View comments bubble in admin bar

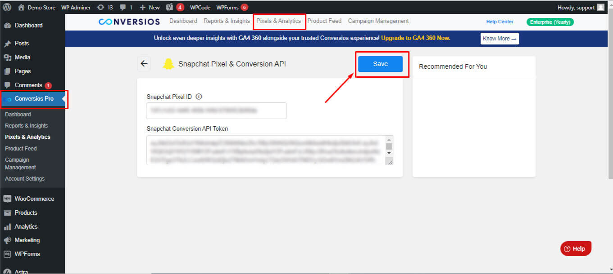[126, 7]
